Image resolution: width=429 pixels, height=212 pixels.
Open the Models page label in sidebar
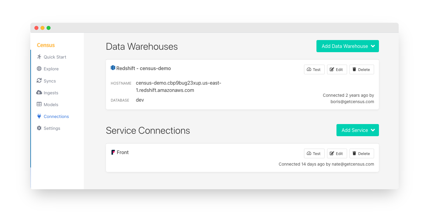pyautogui.click(x=51, y=105)
